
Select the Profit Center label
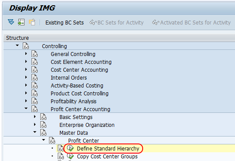coord(84,141)
